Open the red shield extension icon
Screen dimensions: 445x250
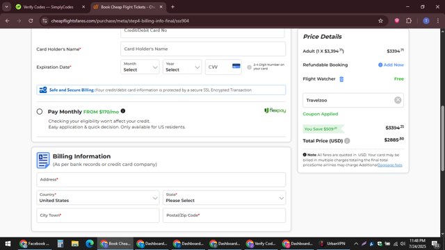397,20
